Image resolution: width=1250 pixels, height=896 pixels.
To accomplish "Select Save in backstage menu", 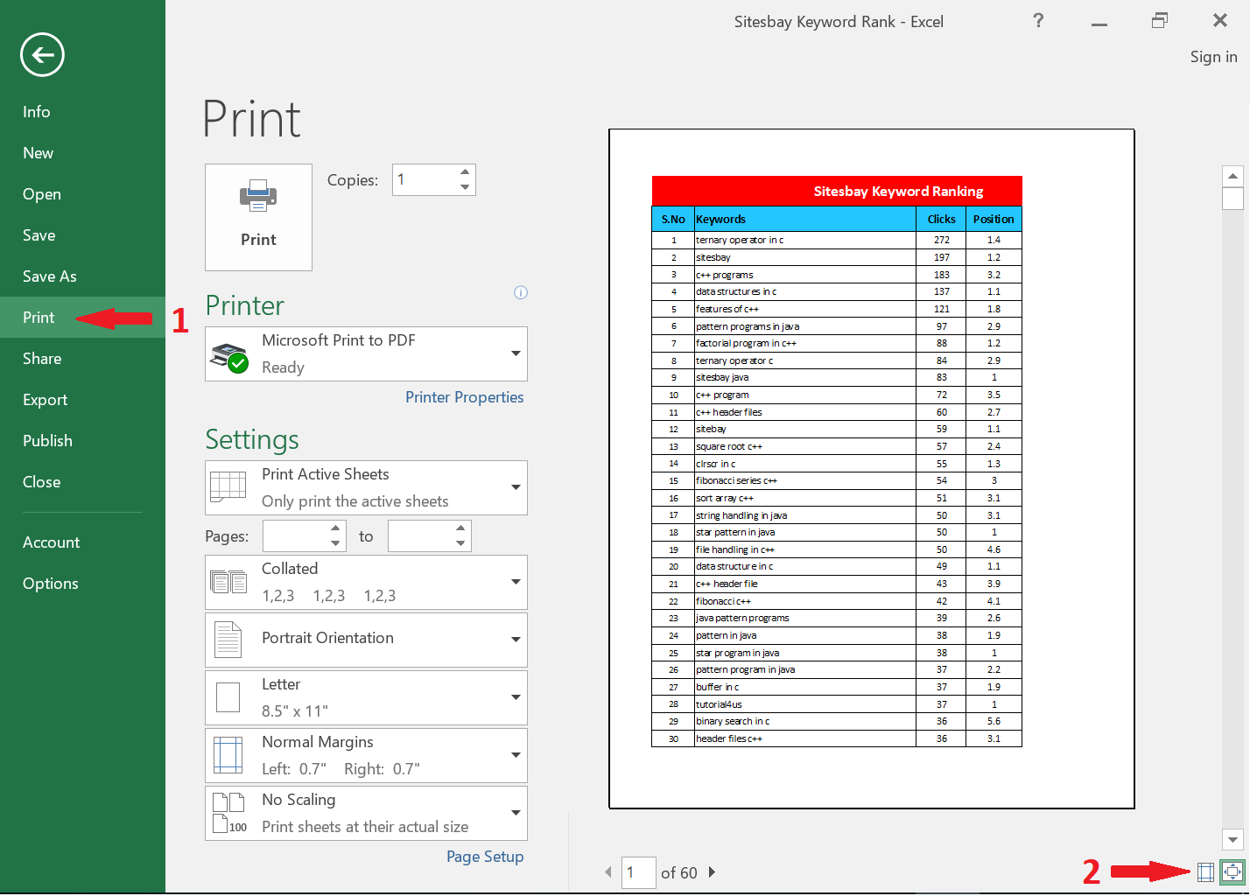I will pos(82,235).
